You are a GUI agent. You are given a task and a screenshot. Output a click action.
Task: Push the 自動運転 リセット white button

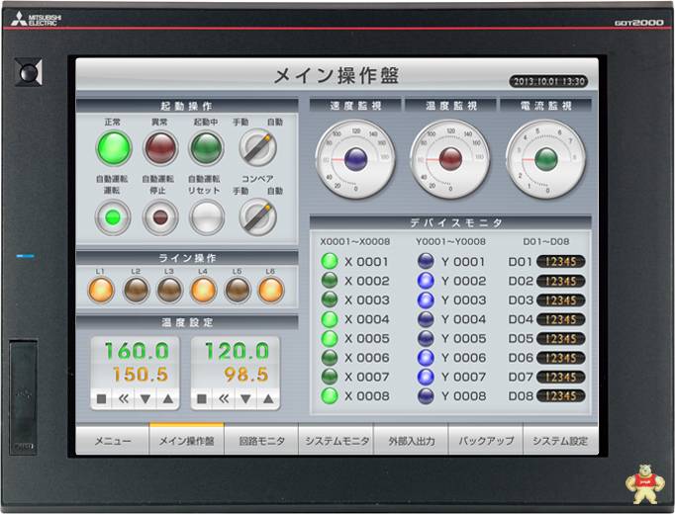click(207, 217)
